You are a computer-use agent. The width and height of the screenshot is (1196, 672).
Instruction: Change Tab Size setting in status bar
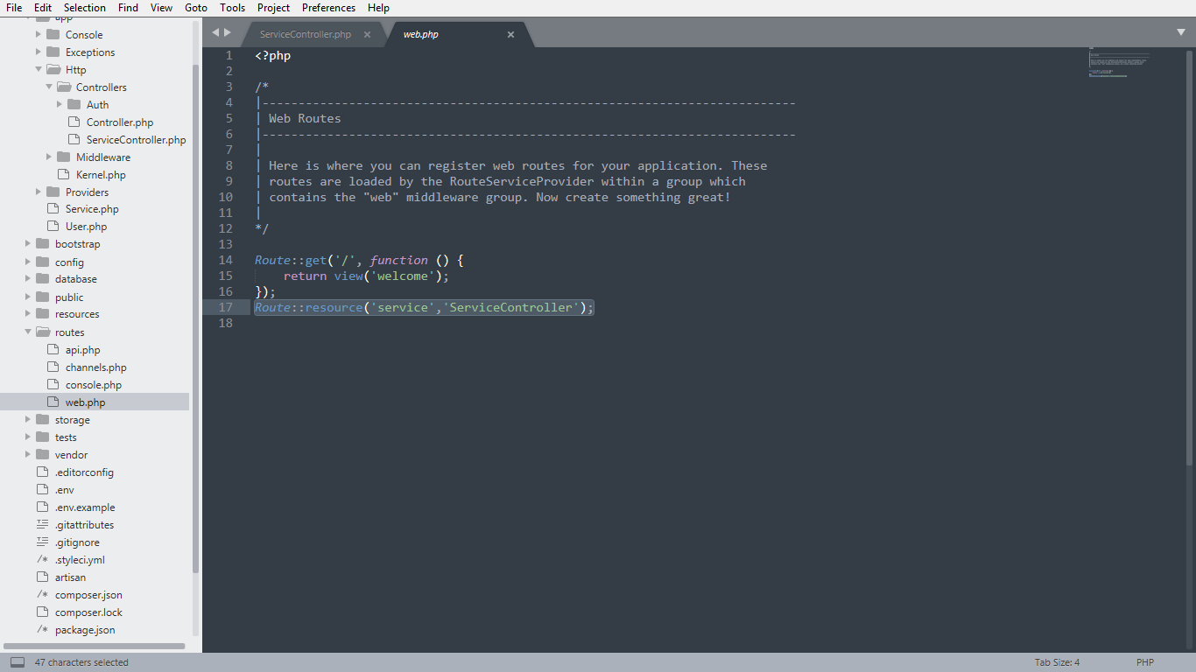coord(1057,662)
